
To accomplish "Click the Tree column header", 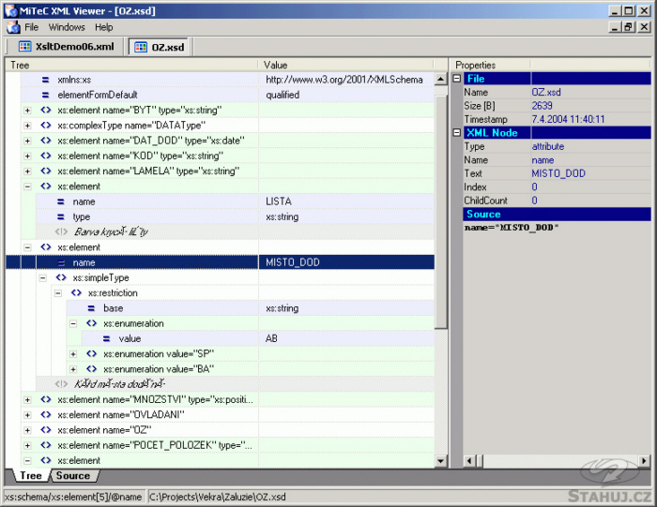I will point(131,65).
